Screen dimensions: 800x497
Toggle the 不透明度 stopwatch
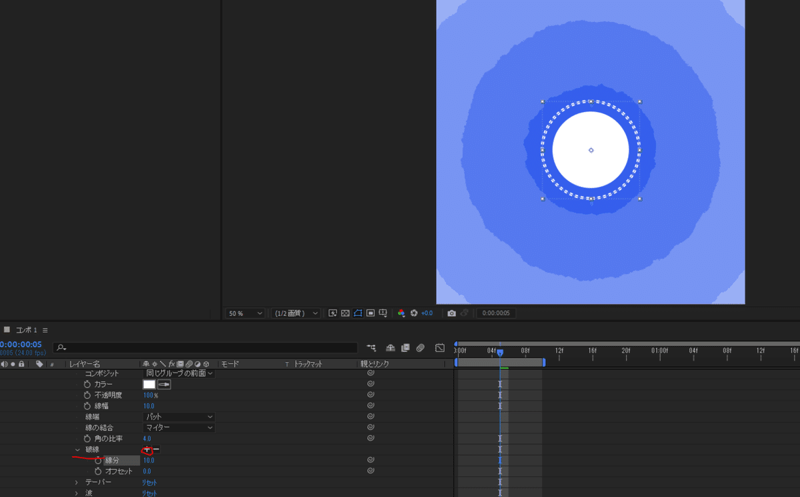[87, 395]
